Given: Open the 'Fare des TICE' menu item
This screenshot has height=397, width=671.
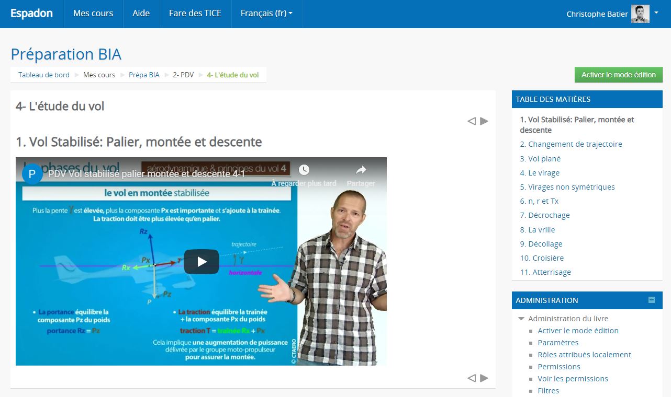Looking at the screenshot, I should pos(195,14).
